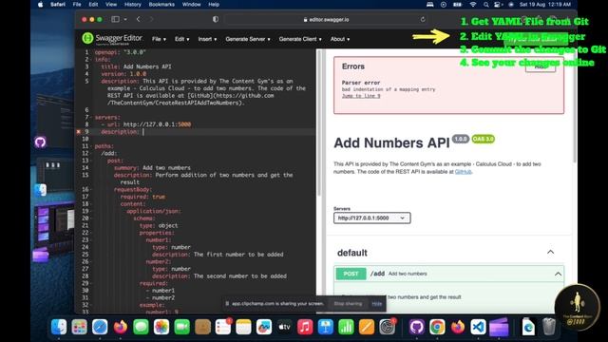Open Photos from the dock

[161, 327]
